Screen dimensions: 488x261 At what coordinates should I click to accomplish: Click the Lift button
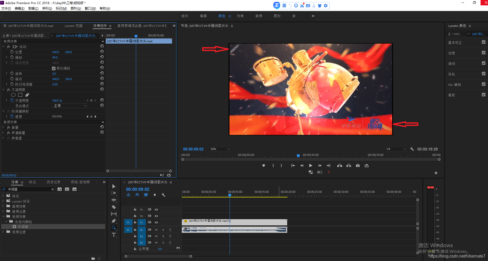coord(340,166)
